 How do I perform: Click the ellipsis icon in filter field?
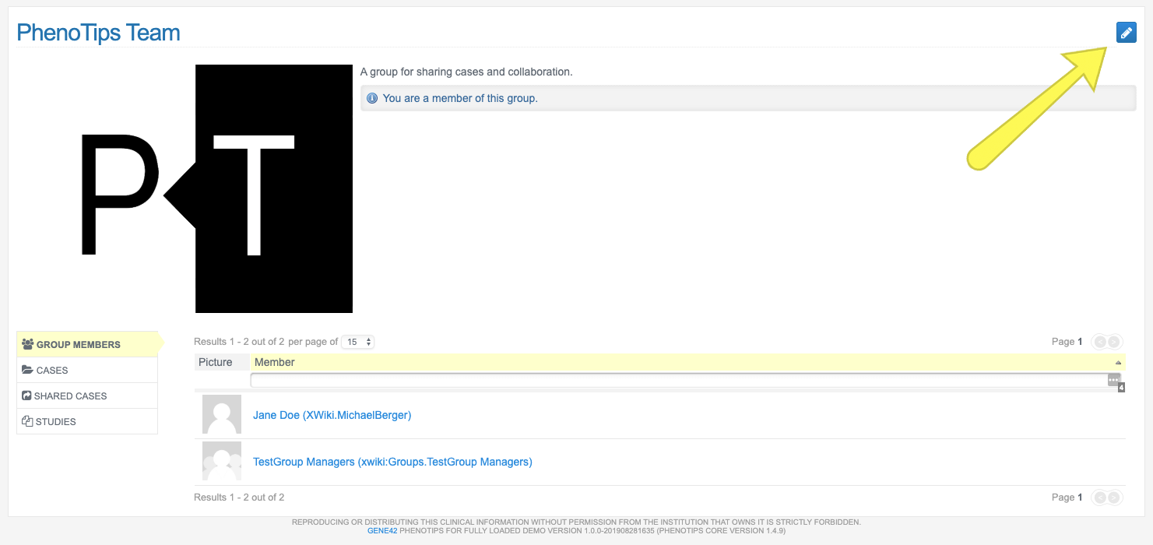pos(1114,380)
